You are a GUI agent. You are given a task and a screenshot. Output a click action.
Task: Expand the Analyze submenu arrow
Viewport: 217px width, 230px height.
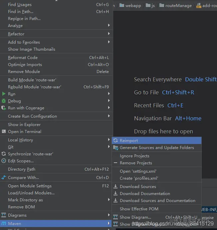tap(109, 25)
